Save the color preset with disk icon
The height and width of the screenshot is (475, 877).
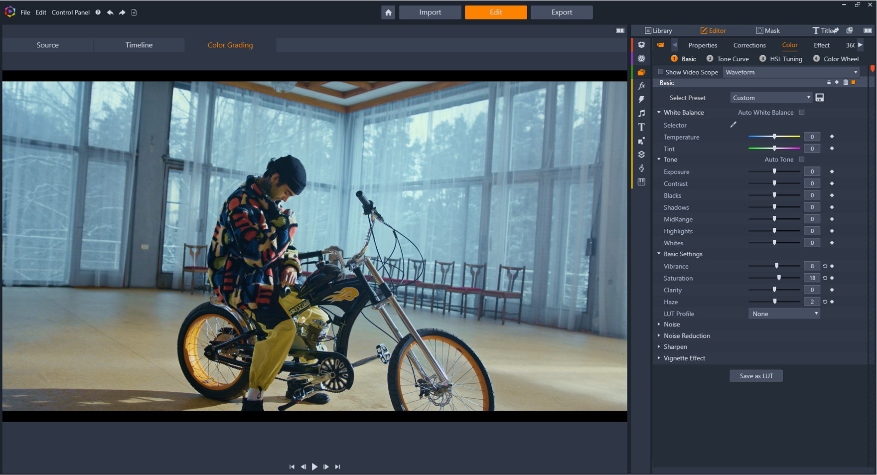pos(820,98)
